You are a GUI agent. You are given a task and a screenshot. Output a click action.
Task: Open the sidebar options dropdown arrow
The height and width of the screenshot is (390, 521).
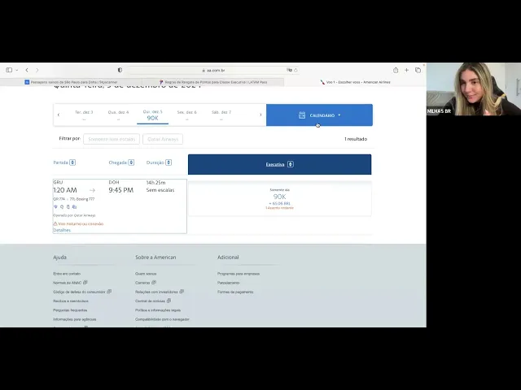tap(16, 71)
